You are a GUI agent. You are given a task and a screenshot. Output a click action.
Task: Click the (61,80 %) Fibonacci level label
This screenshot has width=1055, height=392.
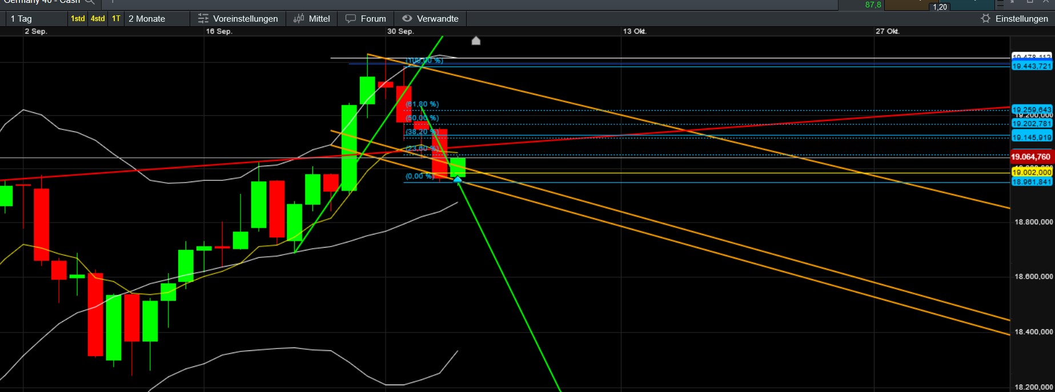422,104
